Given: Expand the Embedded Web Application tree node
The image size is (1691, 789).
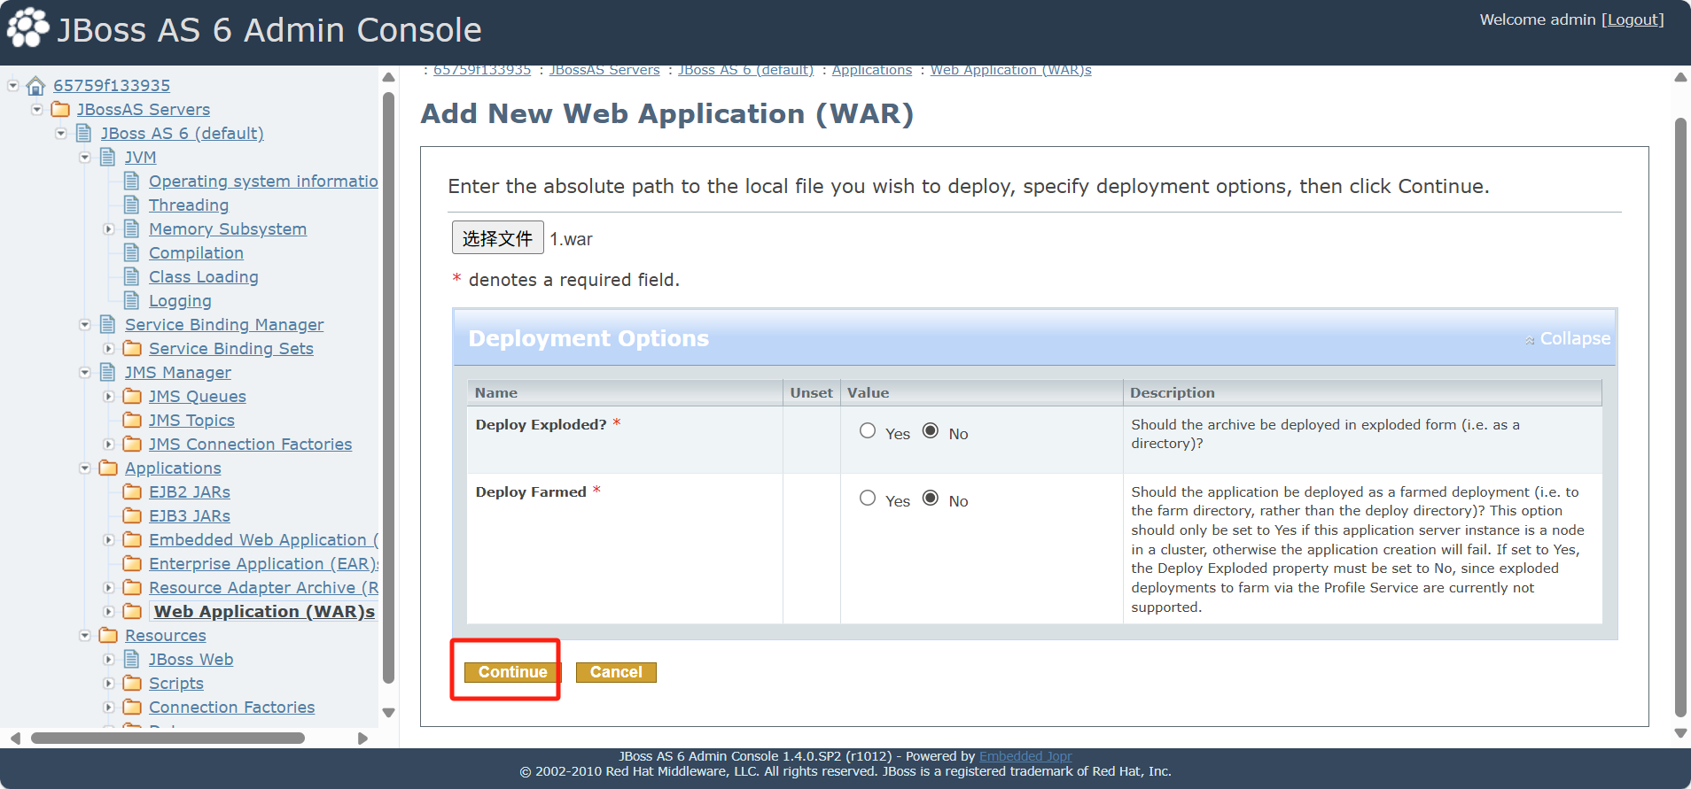Looking at the screenshot, I should pyautogui.click(x=109, y=540).
